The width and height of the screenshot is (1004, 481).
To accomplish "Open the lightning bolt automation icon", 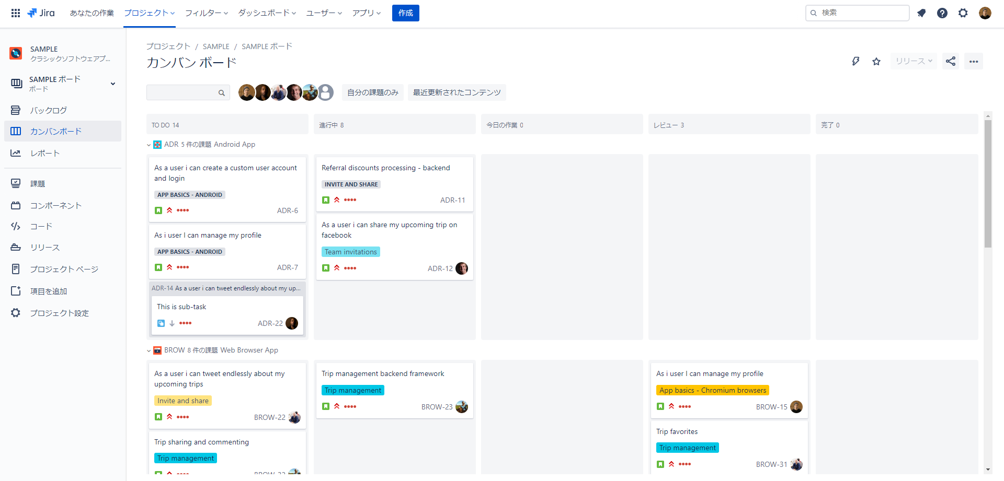I will [855, 61].
